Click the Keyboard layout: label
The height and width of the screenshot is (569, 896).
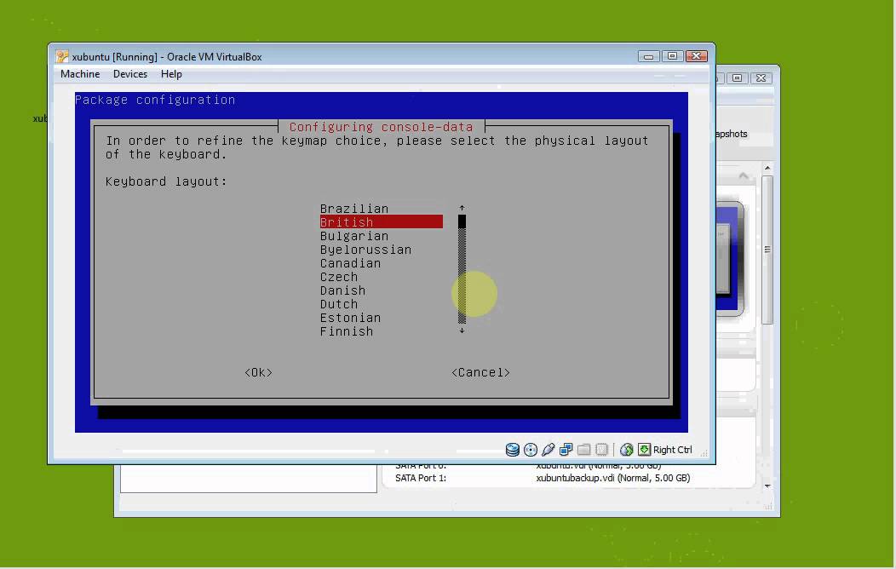166,181
